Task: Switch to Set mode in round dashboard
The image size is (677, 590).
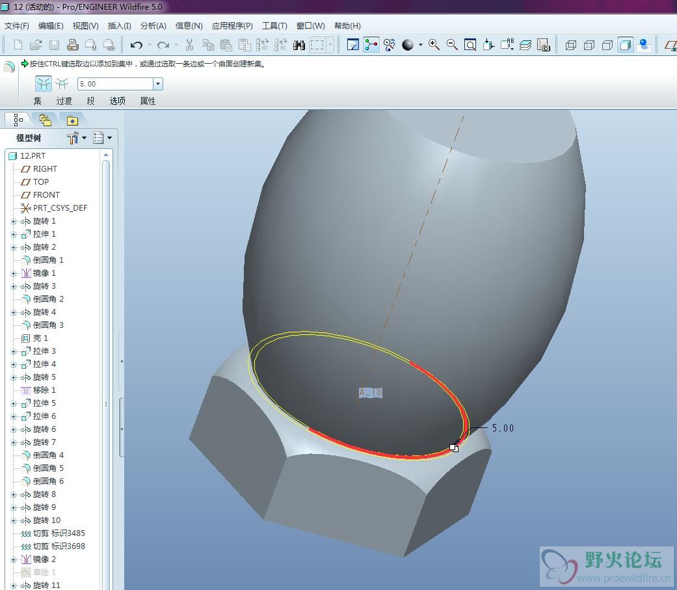Action: coord(43,84)
